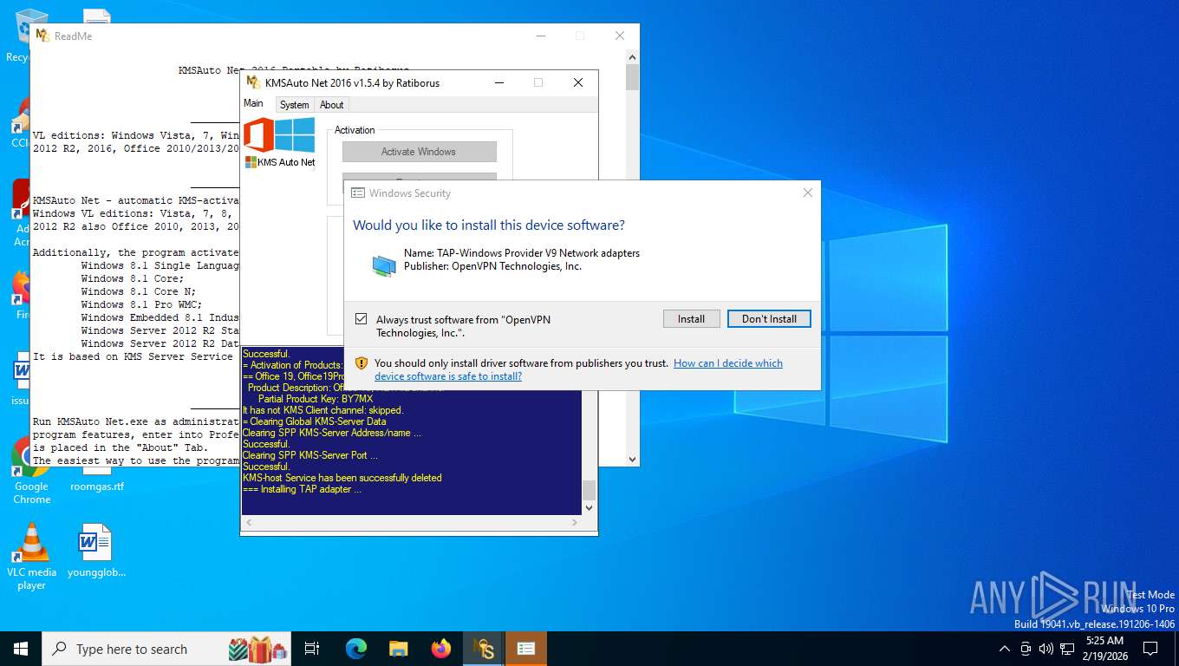1179x666 pixels.
Task: Click 'Name: TAP-Windows Provider V9 Network adapters' text
Action: [x=522, y=253]
